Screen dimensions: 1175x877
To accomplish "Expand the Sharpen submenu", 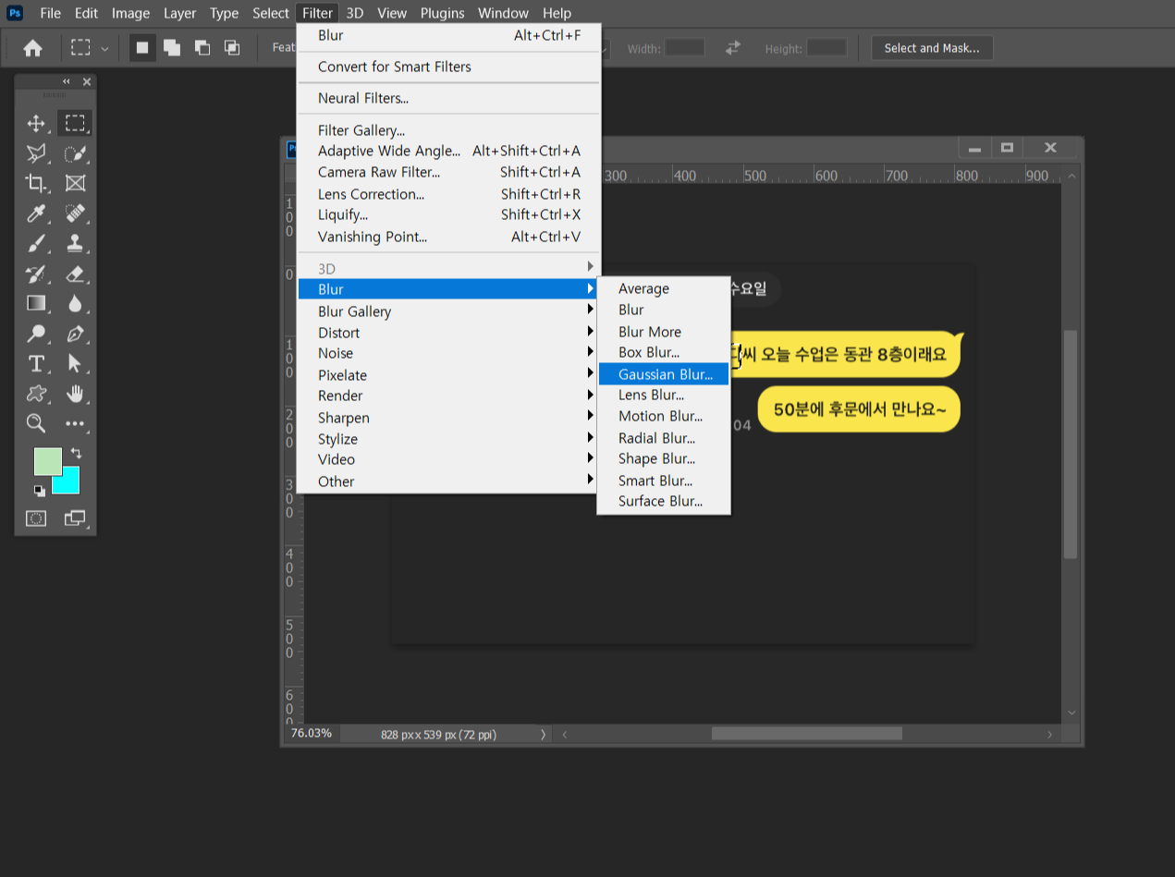I will 447,418.
